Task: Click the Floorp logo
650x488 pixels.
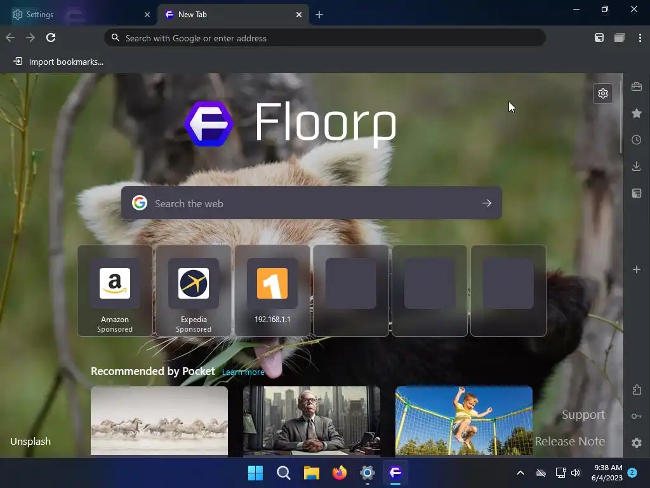Action: [291, 123]
